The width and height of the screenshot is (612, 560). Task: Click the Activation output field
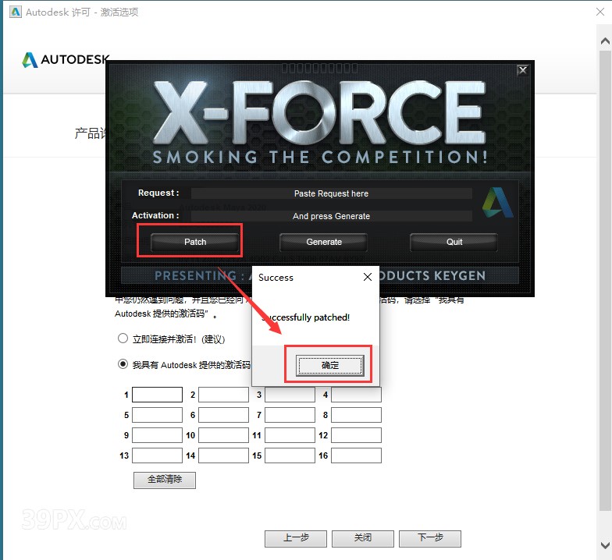tap(331, 216)
